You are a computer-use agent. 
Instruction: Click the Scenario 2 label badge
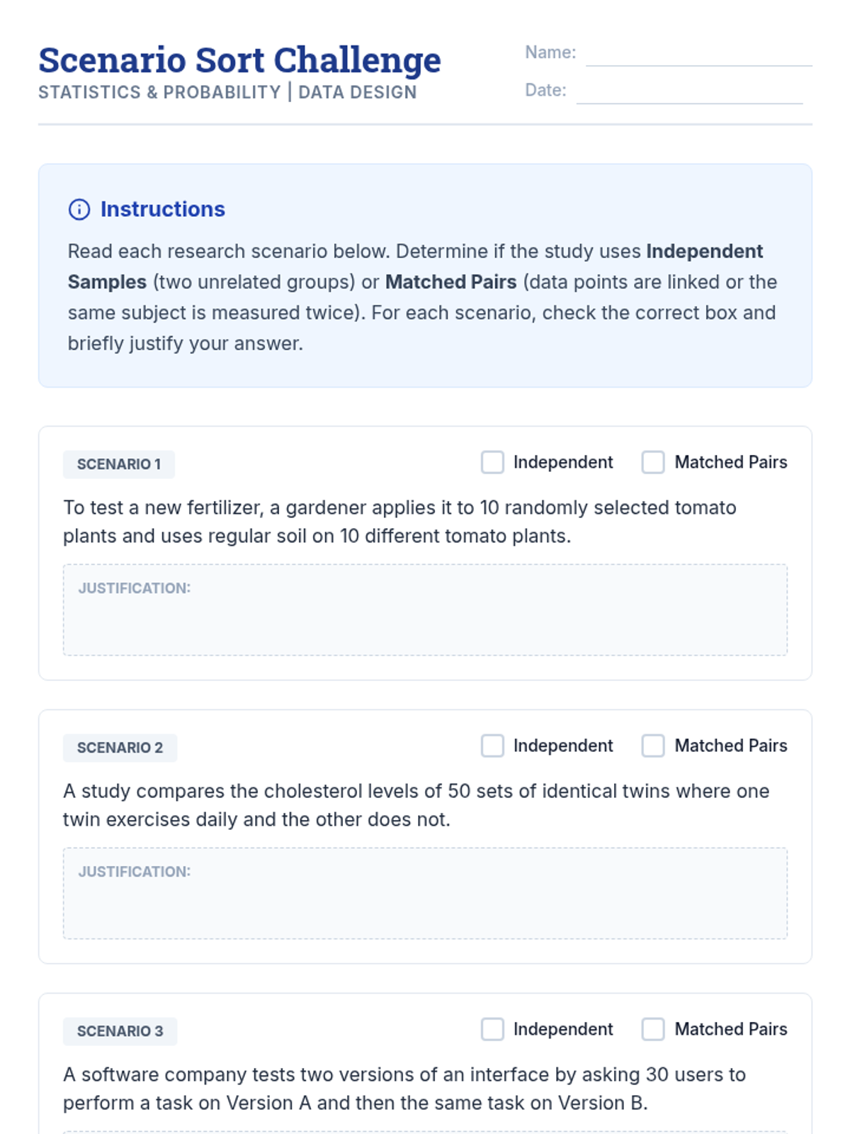[120, 748]
